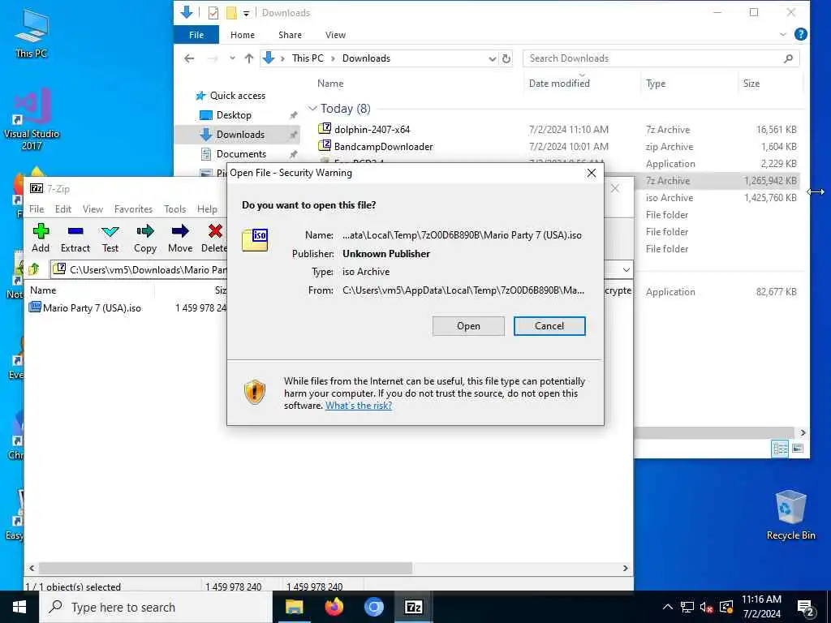
Task: Open File Explorer from taskbar
Action: (294, 607)
